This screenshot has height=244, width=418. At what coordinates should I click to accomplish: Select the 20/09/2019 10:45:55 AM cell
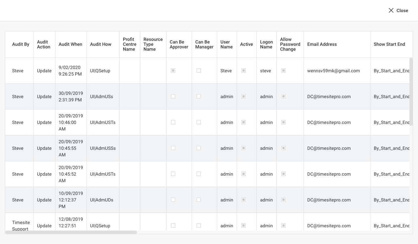tap(71, 148)
